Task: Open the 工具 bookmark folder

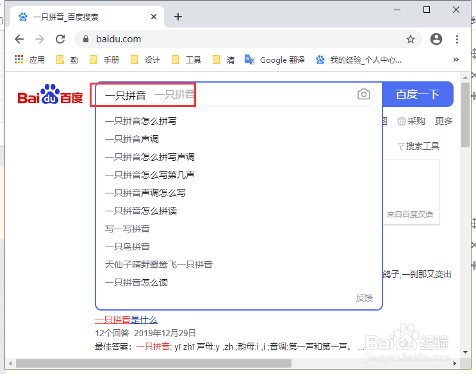Action: [x=186, y=60]
